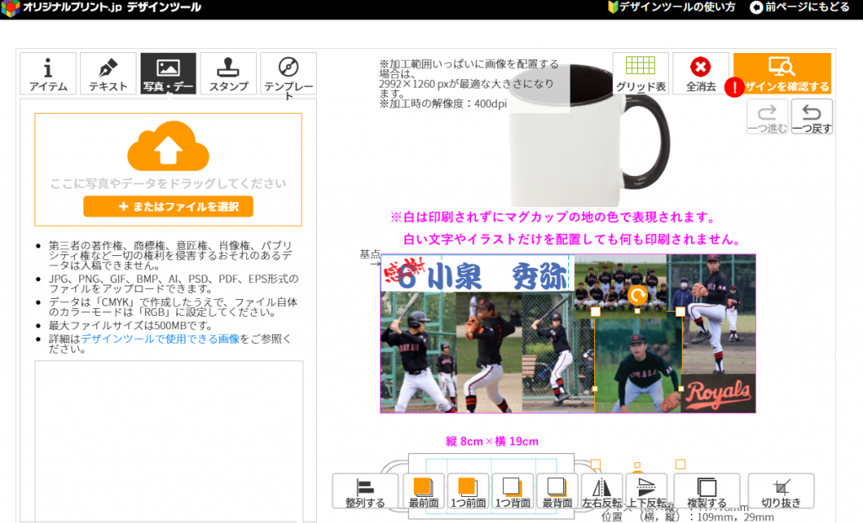Click デザインを確認する orange button

tap(782, 74)
